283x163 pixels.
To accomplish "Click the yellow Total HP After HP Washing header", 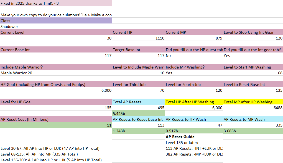I will (194, 102).
